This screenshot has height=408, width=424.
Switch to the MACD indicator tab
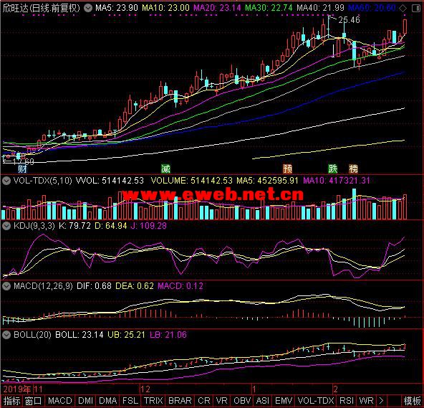coord(60,401)
